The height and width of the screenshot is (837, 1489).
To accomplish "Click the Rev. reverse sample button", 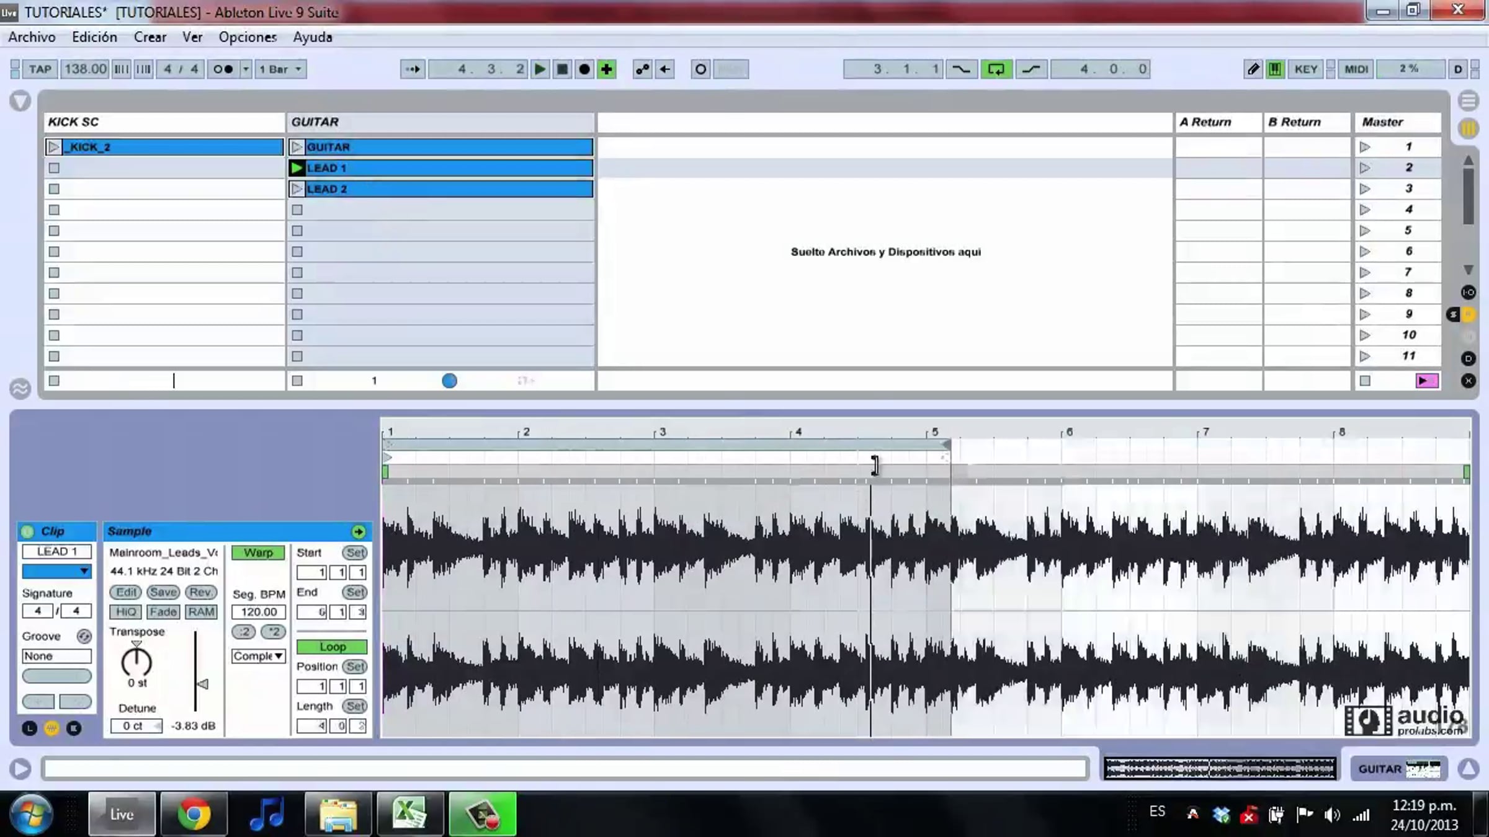I will pyautogui.click(x=200, y=592).
